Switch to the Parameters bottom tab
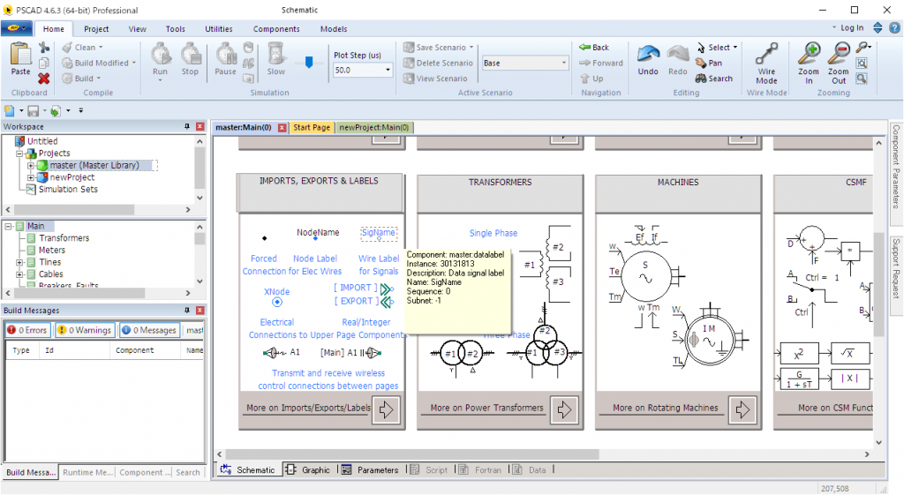Image resolution: width=904 pixels, height=495 pixels. (x=370, y=470)
